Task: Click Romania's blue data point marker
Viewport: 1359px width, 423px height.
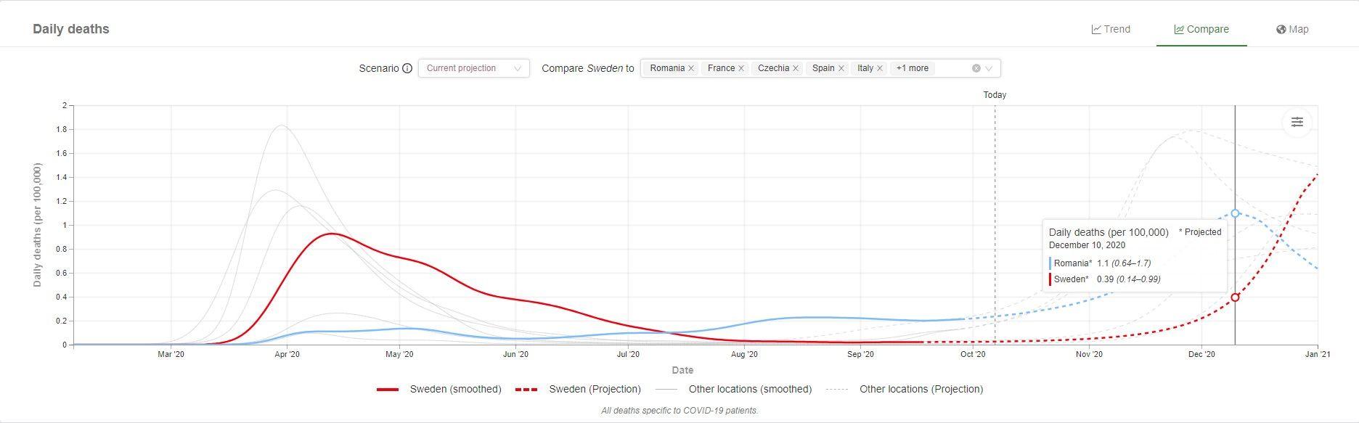Action: coord(1235,213)
